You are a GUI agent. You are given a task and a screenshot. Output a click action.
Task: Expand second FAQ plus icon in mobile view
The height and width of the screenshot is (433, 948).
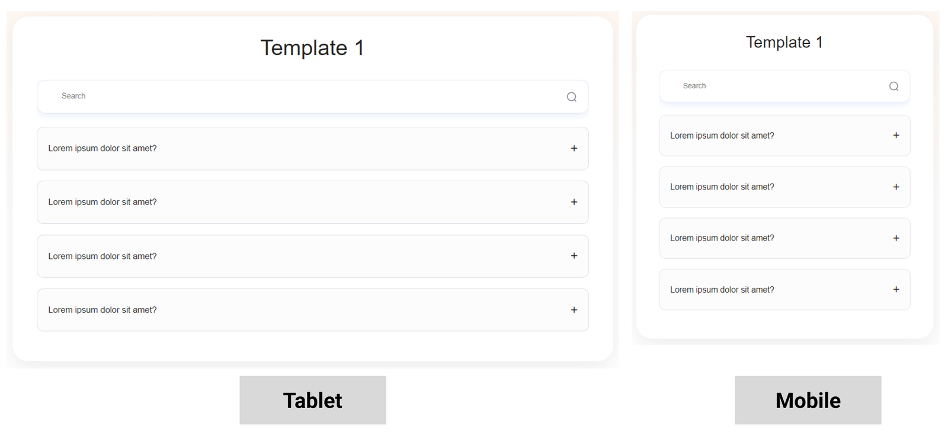[896, 187]
